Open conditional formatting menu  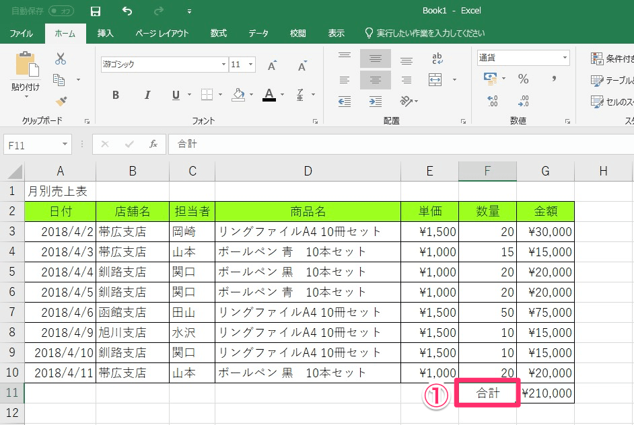click(611, 59)
